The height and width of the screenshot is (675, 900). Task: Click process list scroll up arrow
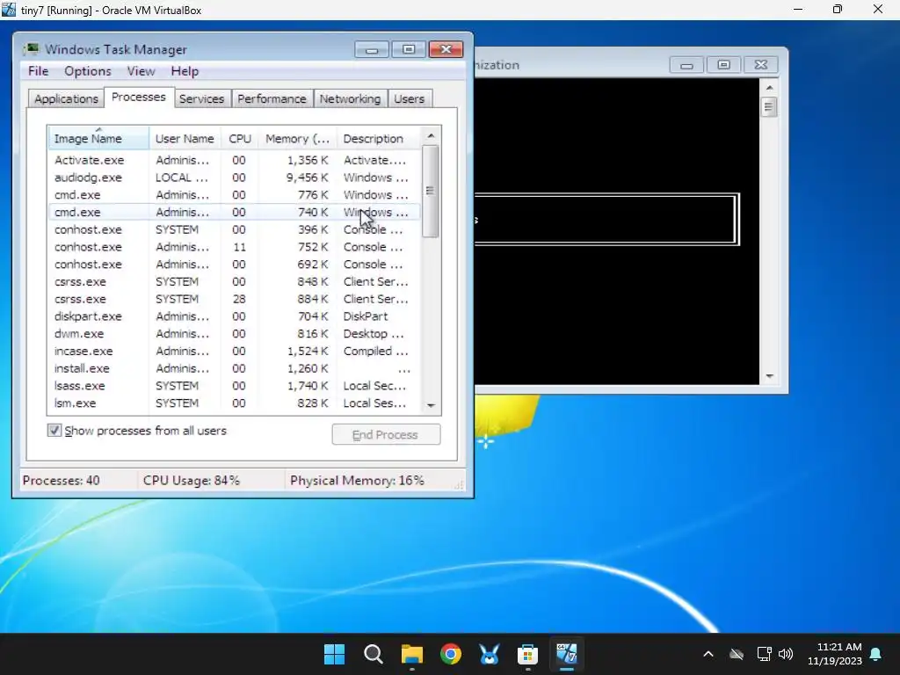click(x=431, y=136)
